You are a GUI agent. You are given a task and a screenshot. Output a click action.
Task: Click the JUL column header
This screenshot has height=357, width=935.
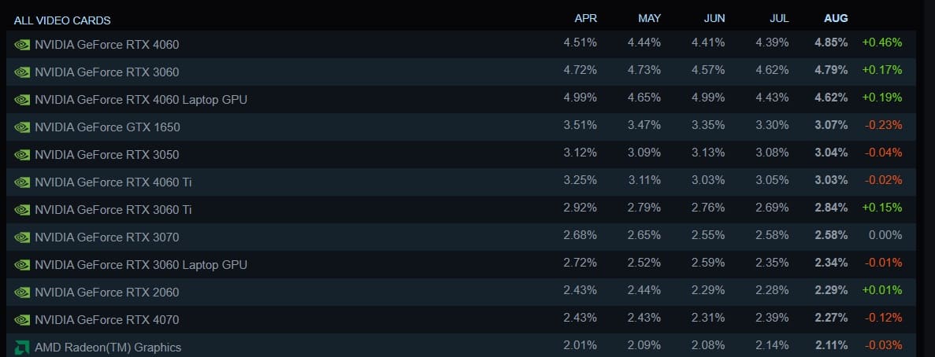tap(779, 18)
